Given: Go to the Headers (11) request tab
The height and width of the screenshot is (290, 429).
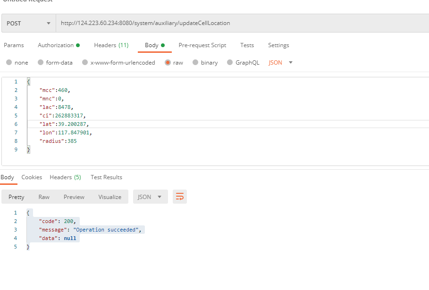Looking at the screenshot, I should click(111, 45).
